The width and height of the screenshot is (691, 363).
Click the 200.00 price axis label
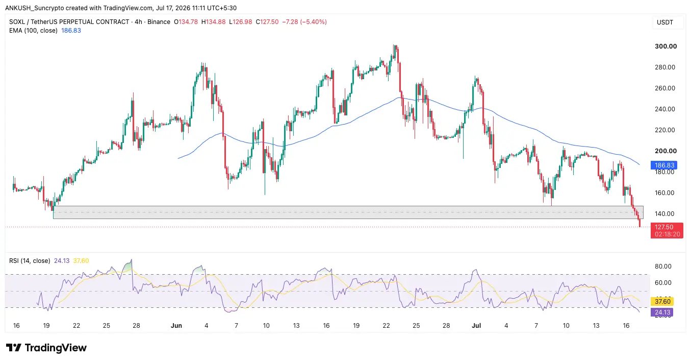point(666,151)
